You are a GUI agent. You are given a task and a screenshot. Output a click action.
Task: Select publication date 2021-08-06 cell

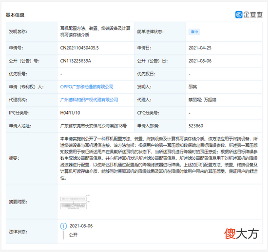click(200, 61)
